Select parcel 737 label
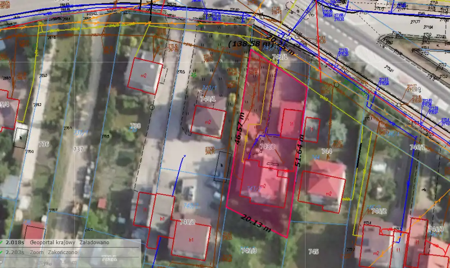This screenshot has height=268, width=450. tap(78, 149)
